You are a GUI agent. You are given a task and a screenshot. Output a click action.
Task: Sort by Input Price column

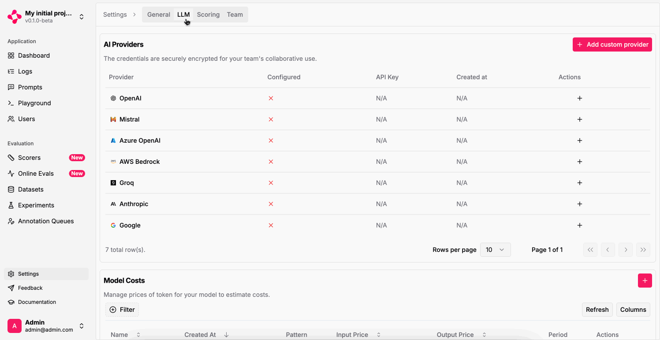pyautogui.click(x=358, y=335)
